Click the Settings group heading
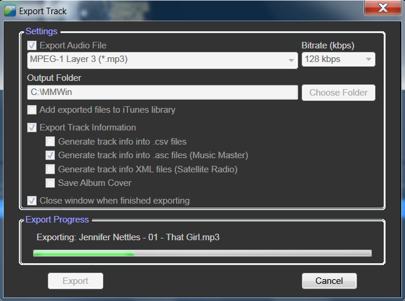 point(41,31)
